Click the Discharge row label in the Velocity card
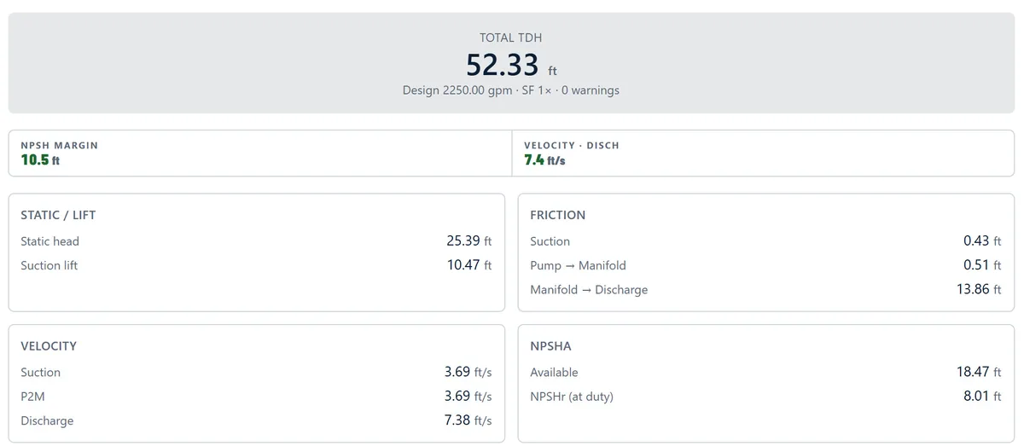 point(47,420)
